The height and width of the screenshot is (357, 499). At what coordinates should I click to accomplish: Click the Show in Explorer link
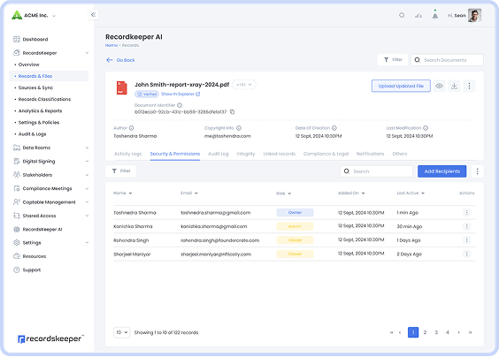tap(180, 94)
